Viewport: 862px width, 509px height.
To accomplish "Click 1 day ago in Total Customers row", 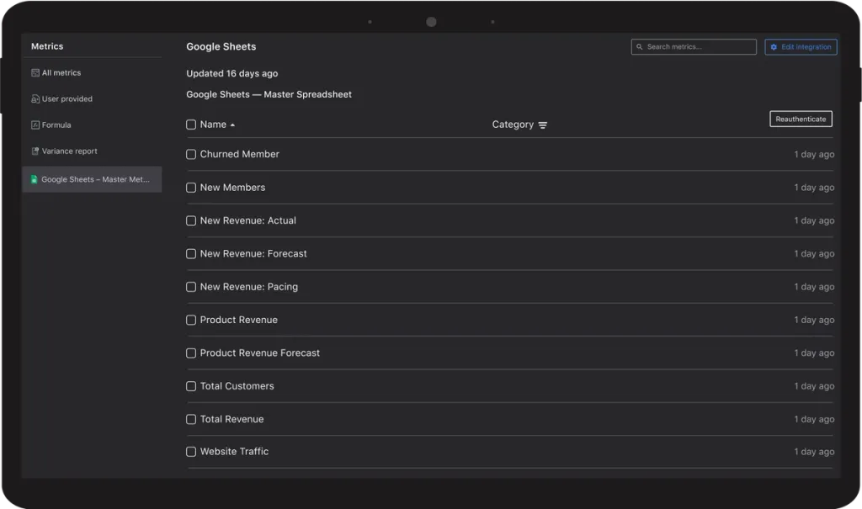I will (814, 386).
